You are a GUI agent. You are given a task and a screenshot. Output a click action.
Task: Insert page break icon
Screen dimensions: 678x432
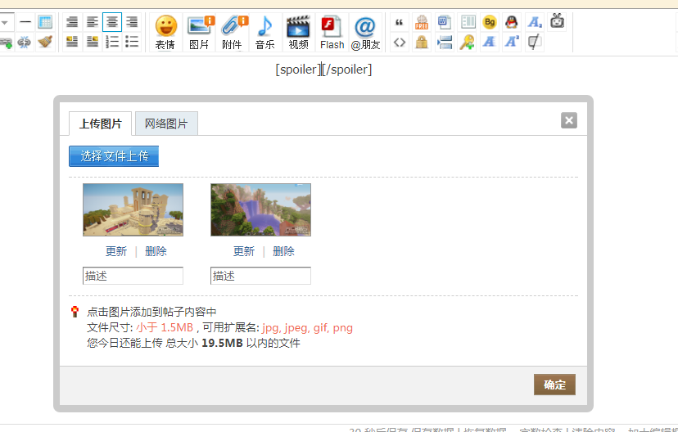click(445, 42)
